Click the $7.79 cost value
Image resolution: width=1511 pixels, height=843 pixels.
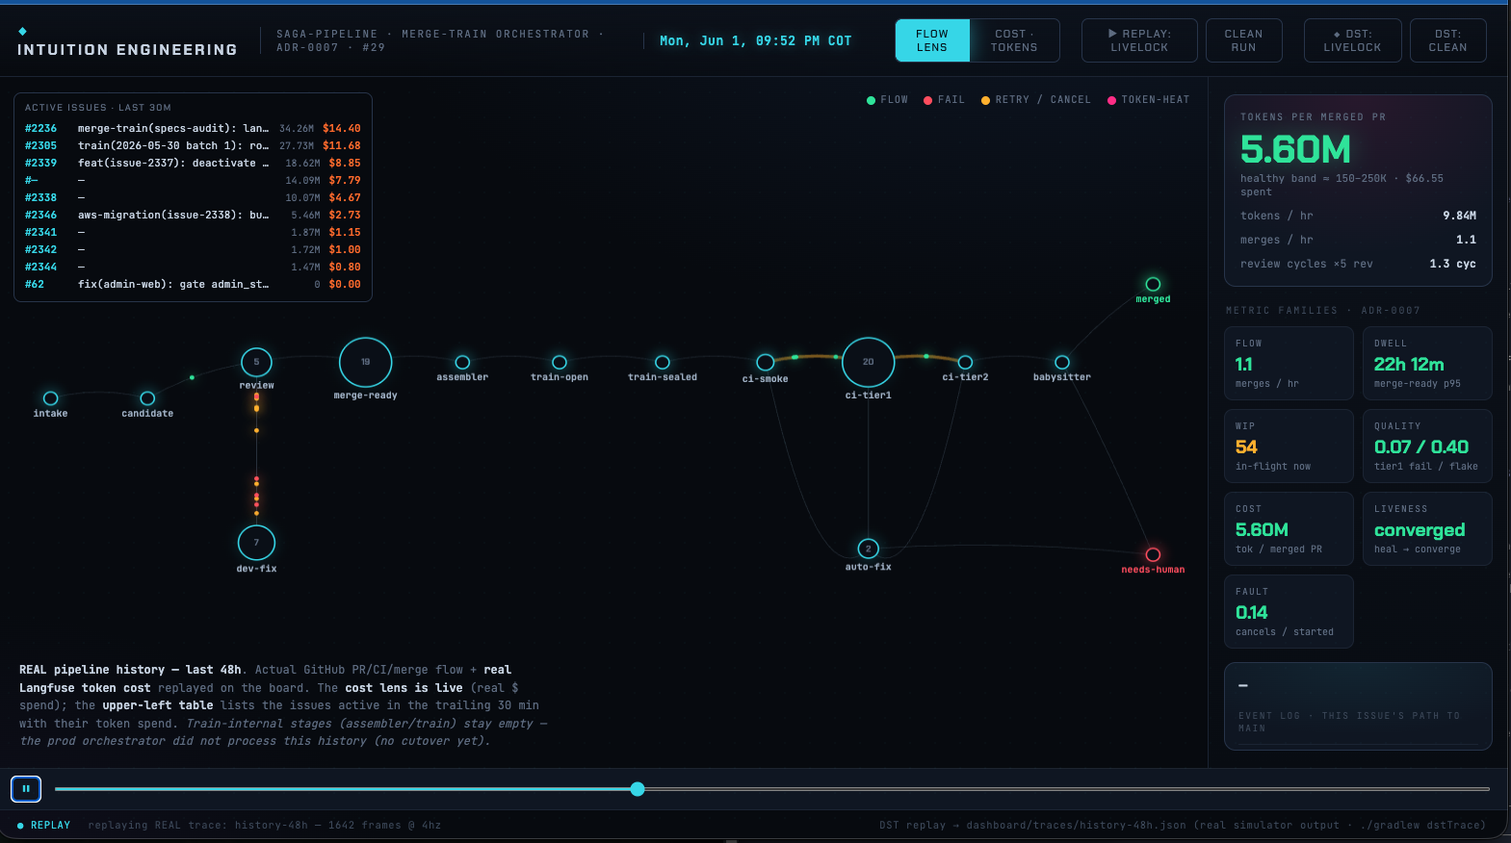point(345,180)
